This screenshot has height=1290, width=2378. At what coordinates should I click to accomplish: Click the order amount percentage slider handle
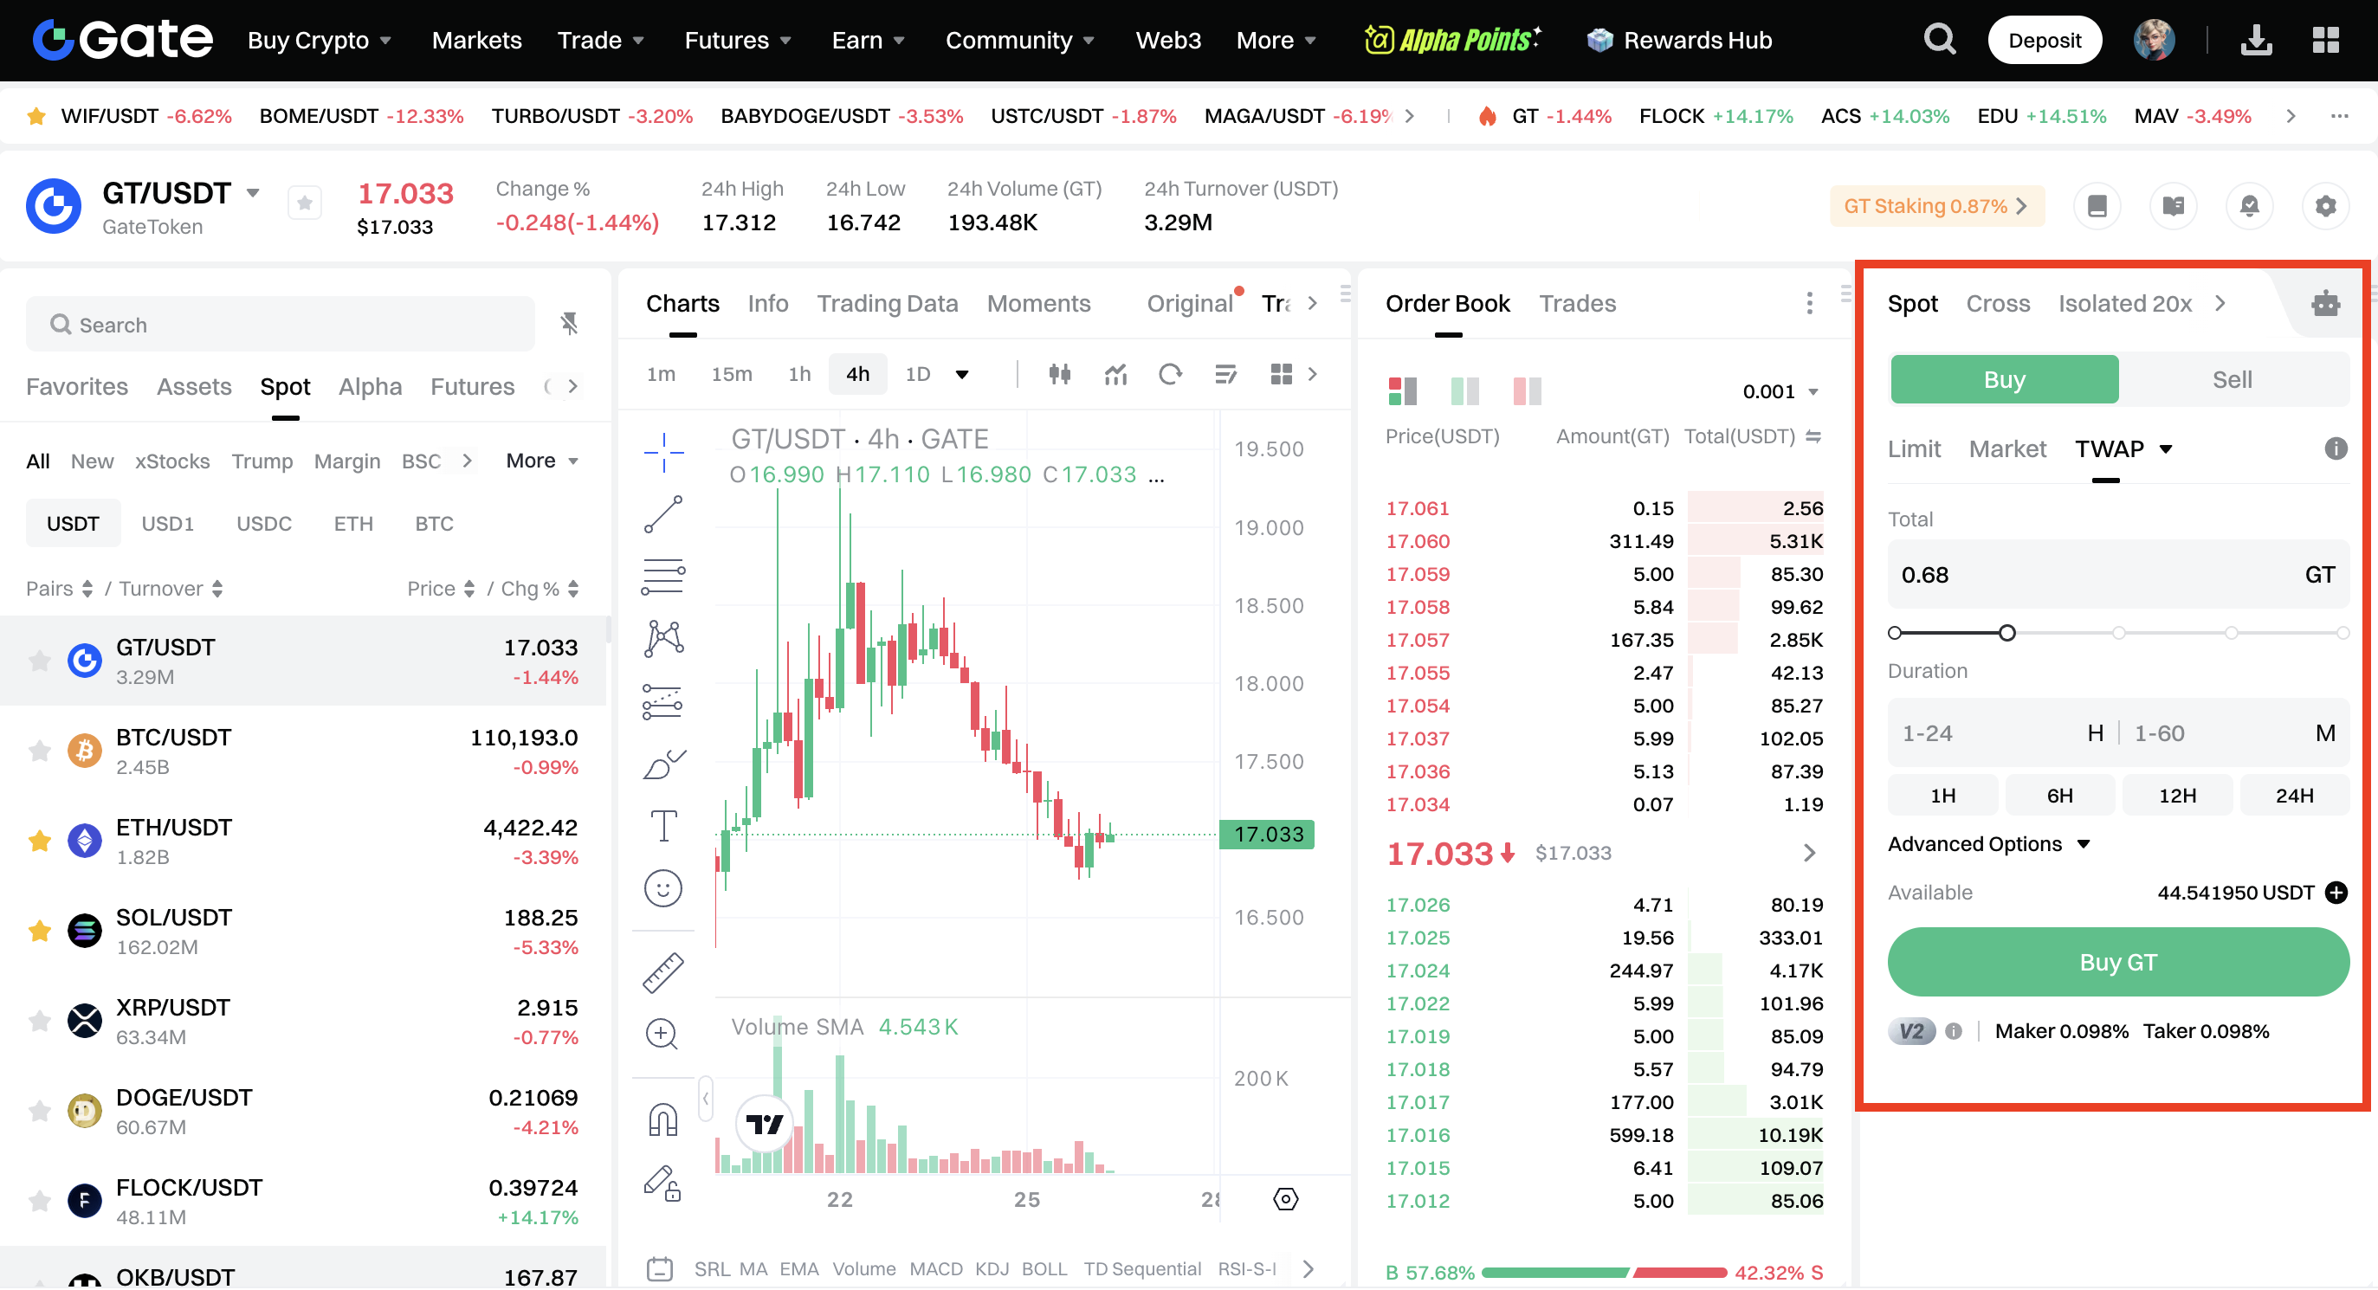coord(2006,633)
